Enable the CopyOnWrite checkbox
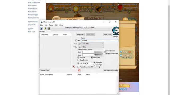This screenshot has width=170, height=95. pos(78,60)
